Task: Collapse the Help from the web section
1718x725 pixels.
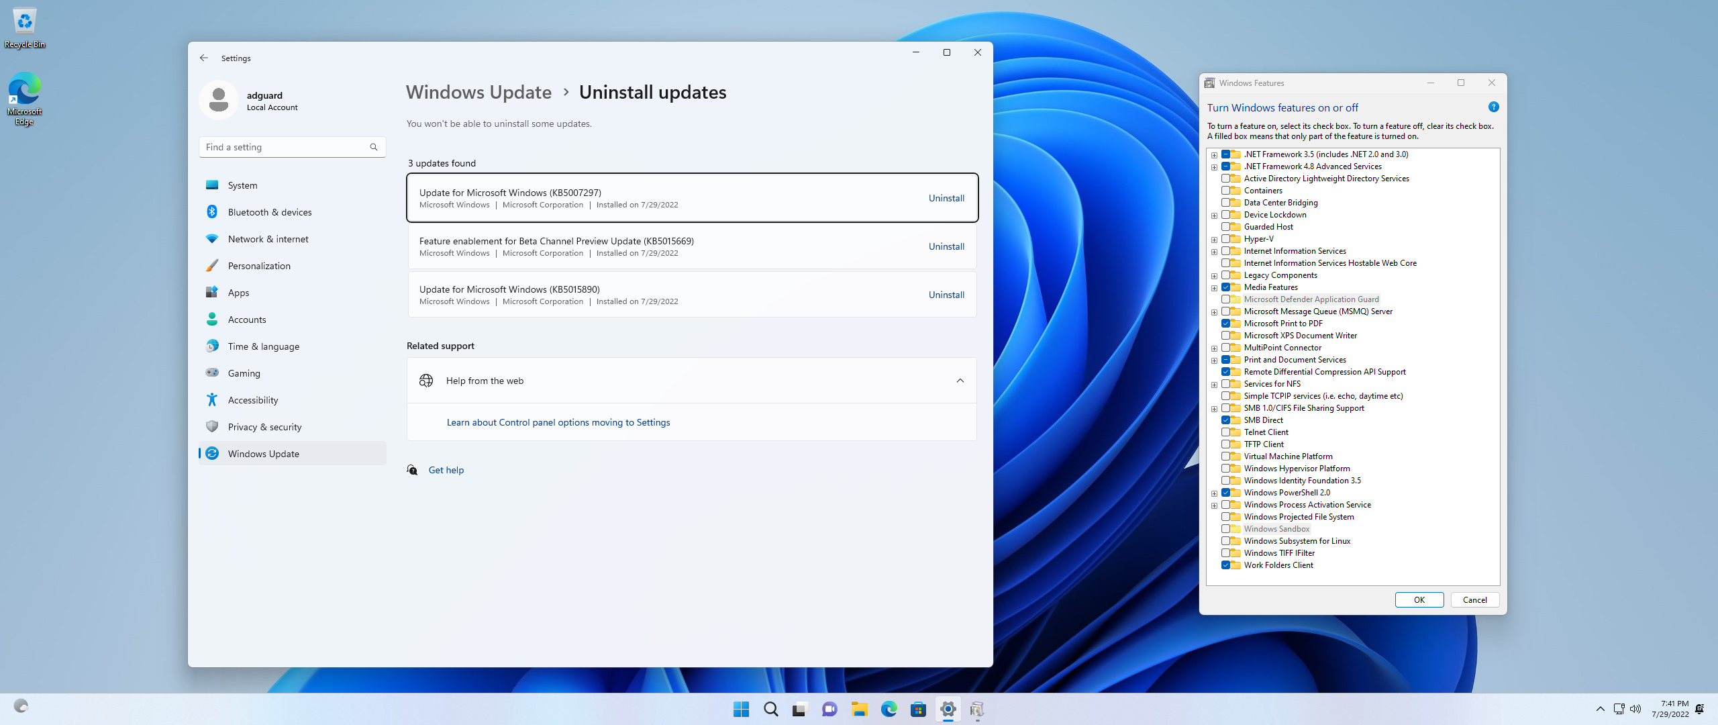Action: (960, 381)
